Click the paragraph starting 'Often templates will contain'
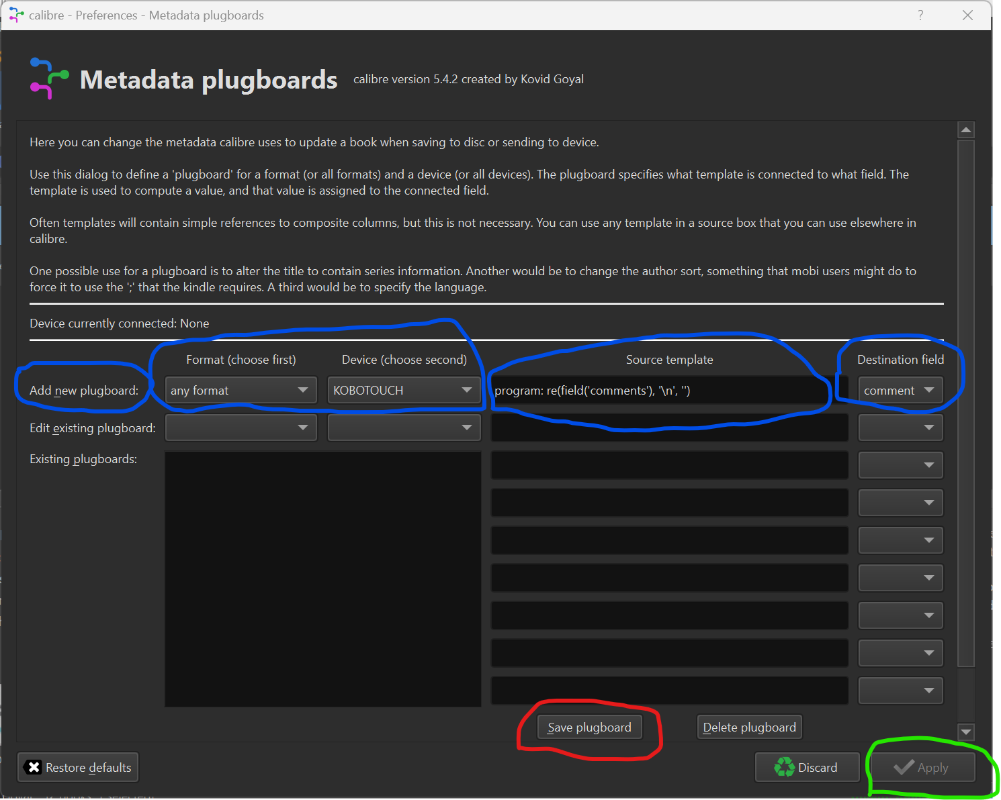Viewport: 1001px width, 800px height. tap(473, 230)
